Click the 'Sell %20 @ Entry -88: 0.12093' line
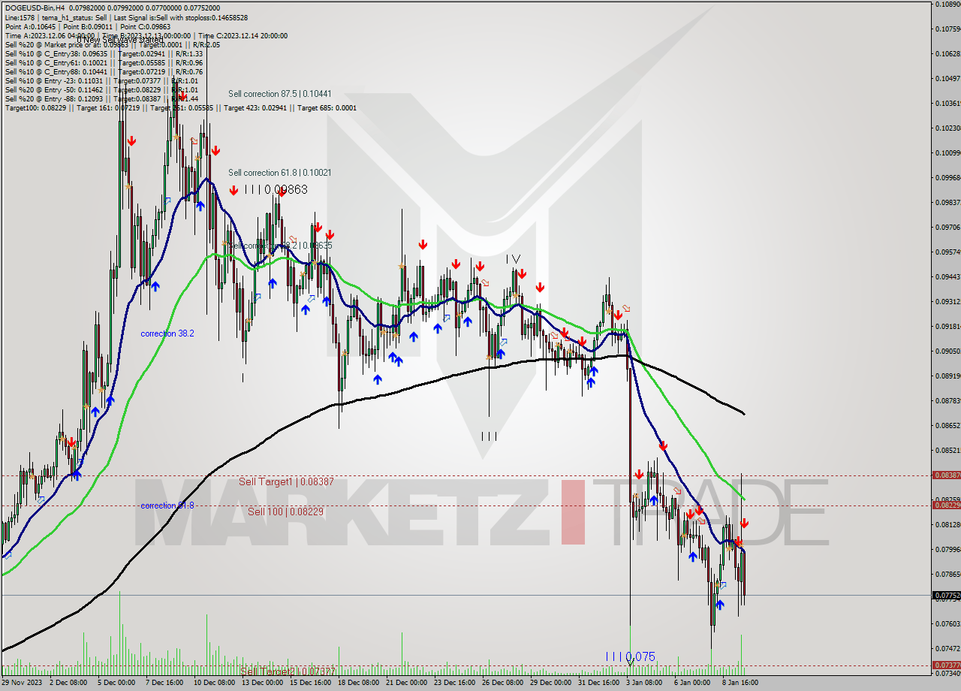 tap(101, 98)
